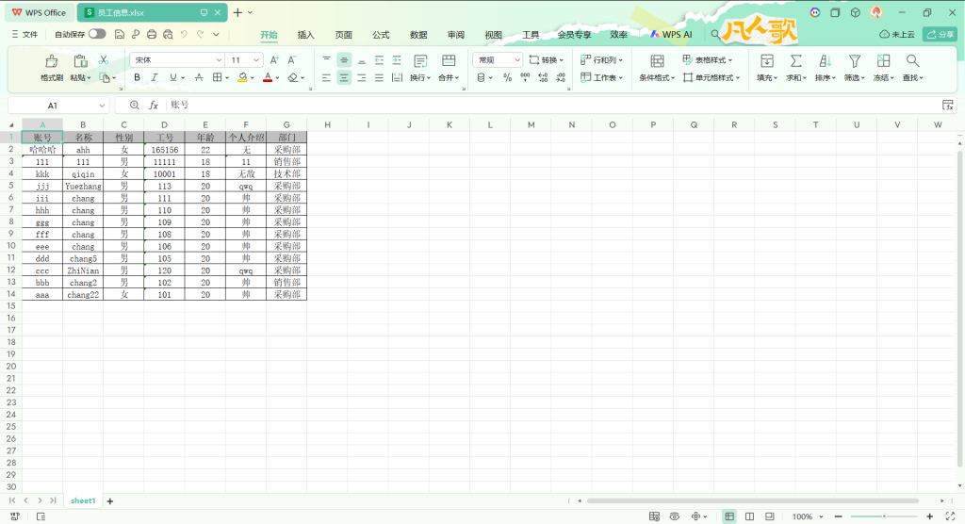Viewport: 965px width, 524px height.
Task: Click the percent style icon
Action: [x=508, y=78]
